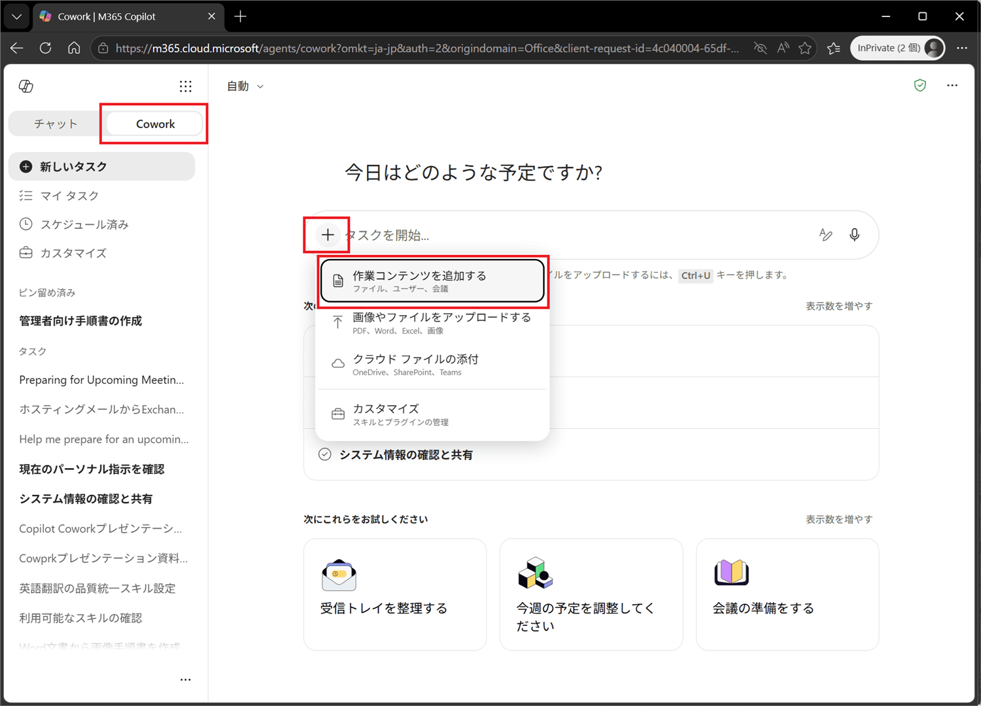This screenshot has width=981, height=706.
Task: Add this page to favorites star
Action: (805, 48)
